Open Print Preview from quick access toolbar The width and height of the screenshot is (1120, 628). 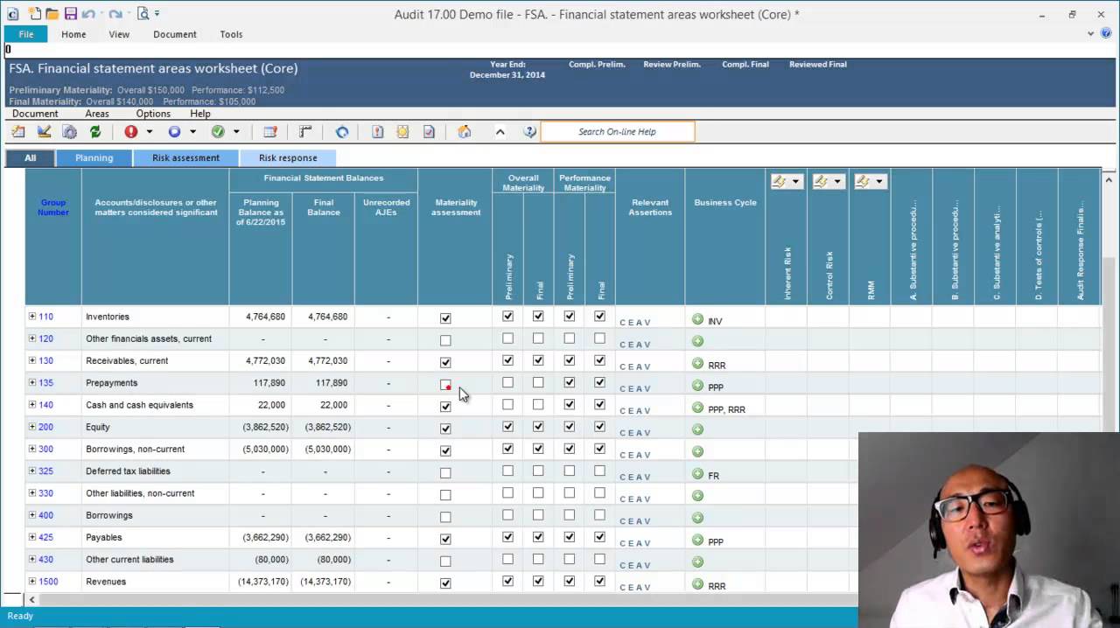tap(143, 14)
